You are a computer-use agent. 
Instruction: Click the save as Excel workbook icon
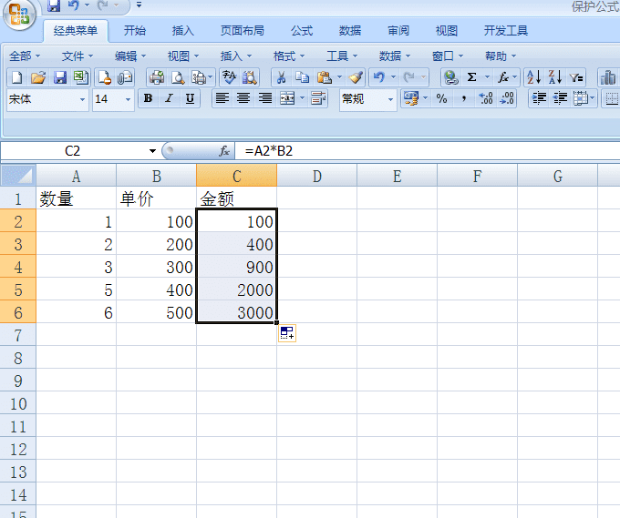(81, 77)
